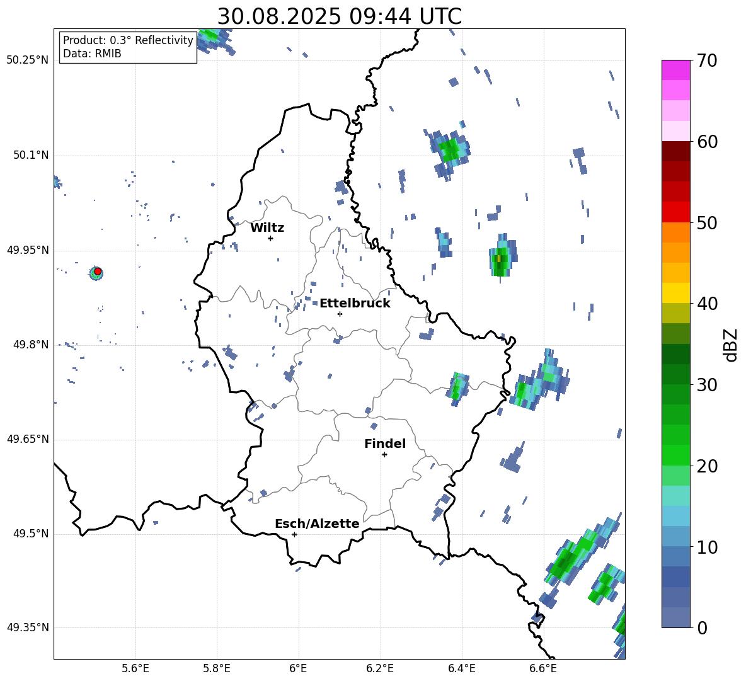Click the 6.4°E longitude tick label
This screenshot has height=681, width=746.
(x=461, y=668)
